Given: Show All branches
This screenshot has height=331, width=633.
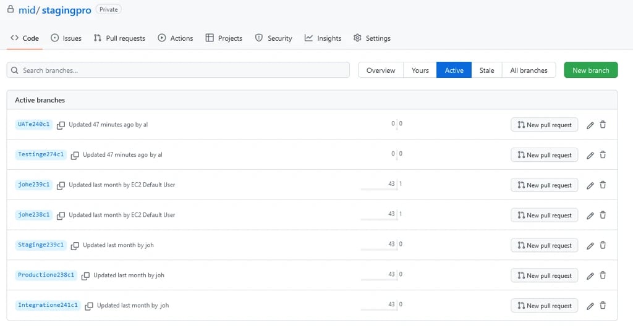Looking at the screenshot, I should (529, 70).
